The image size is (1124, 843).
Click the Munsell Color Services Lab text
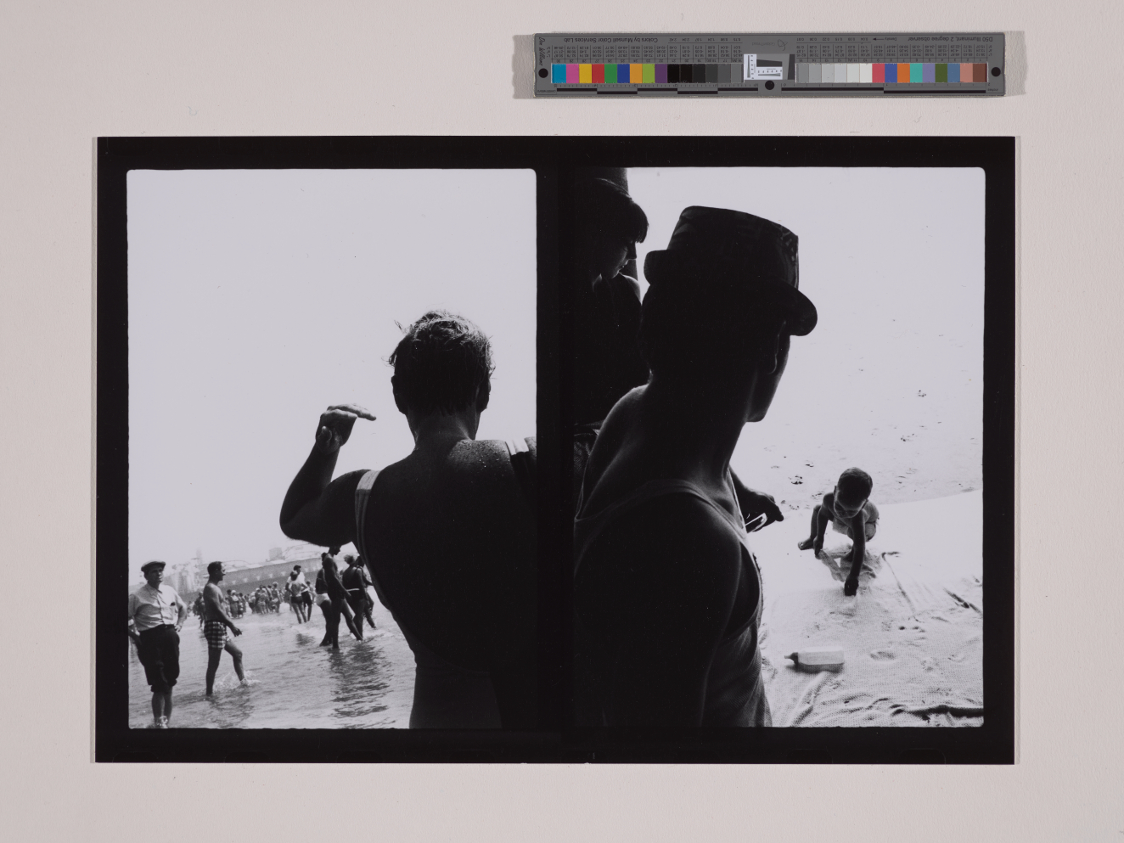pos(610,39)
